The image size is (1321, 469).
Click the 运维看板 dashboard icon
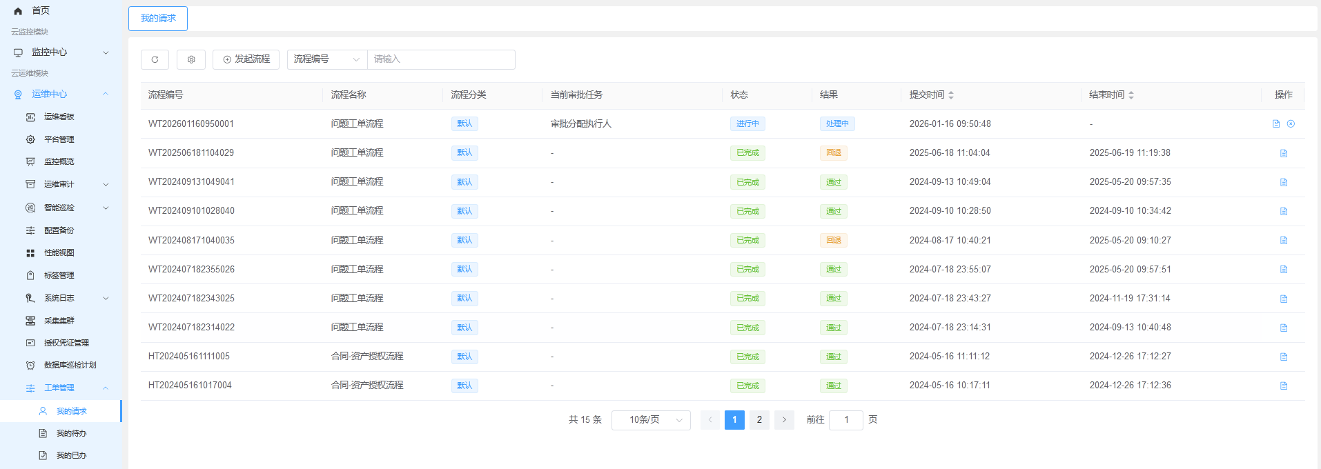pos(30,117)
